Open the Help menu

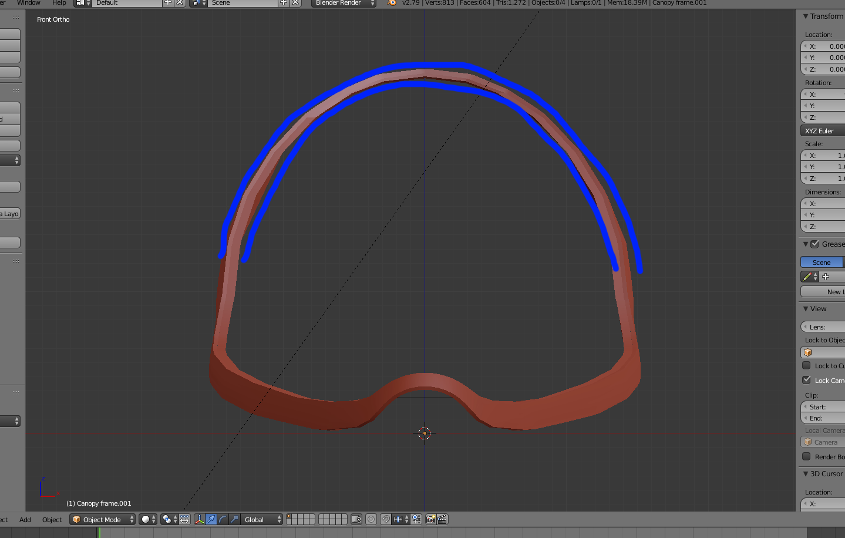(59, 3)
